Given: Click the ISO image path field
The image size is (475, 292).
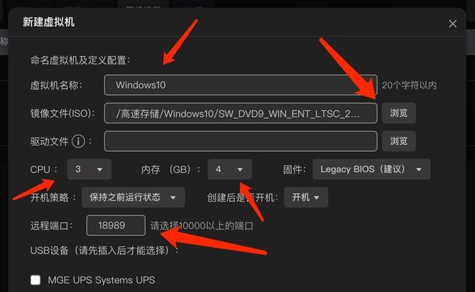Looking at the screenshot, I should [x=241, y=113].
